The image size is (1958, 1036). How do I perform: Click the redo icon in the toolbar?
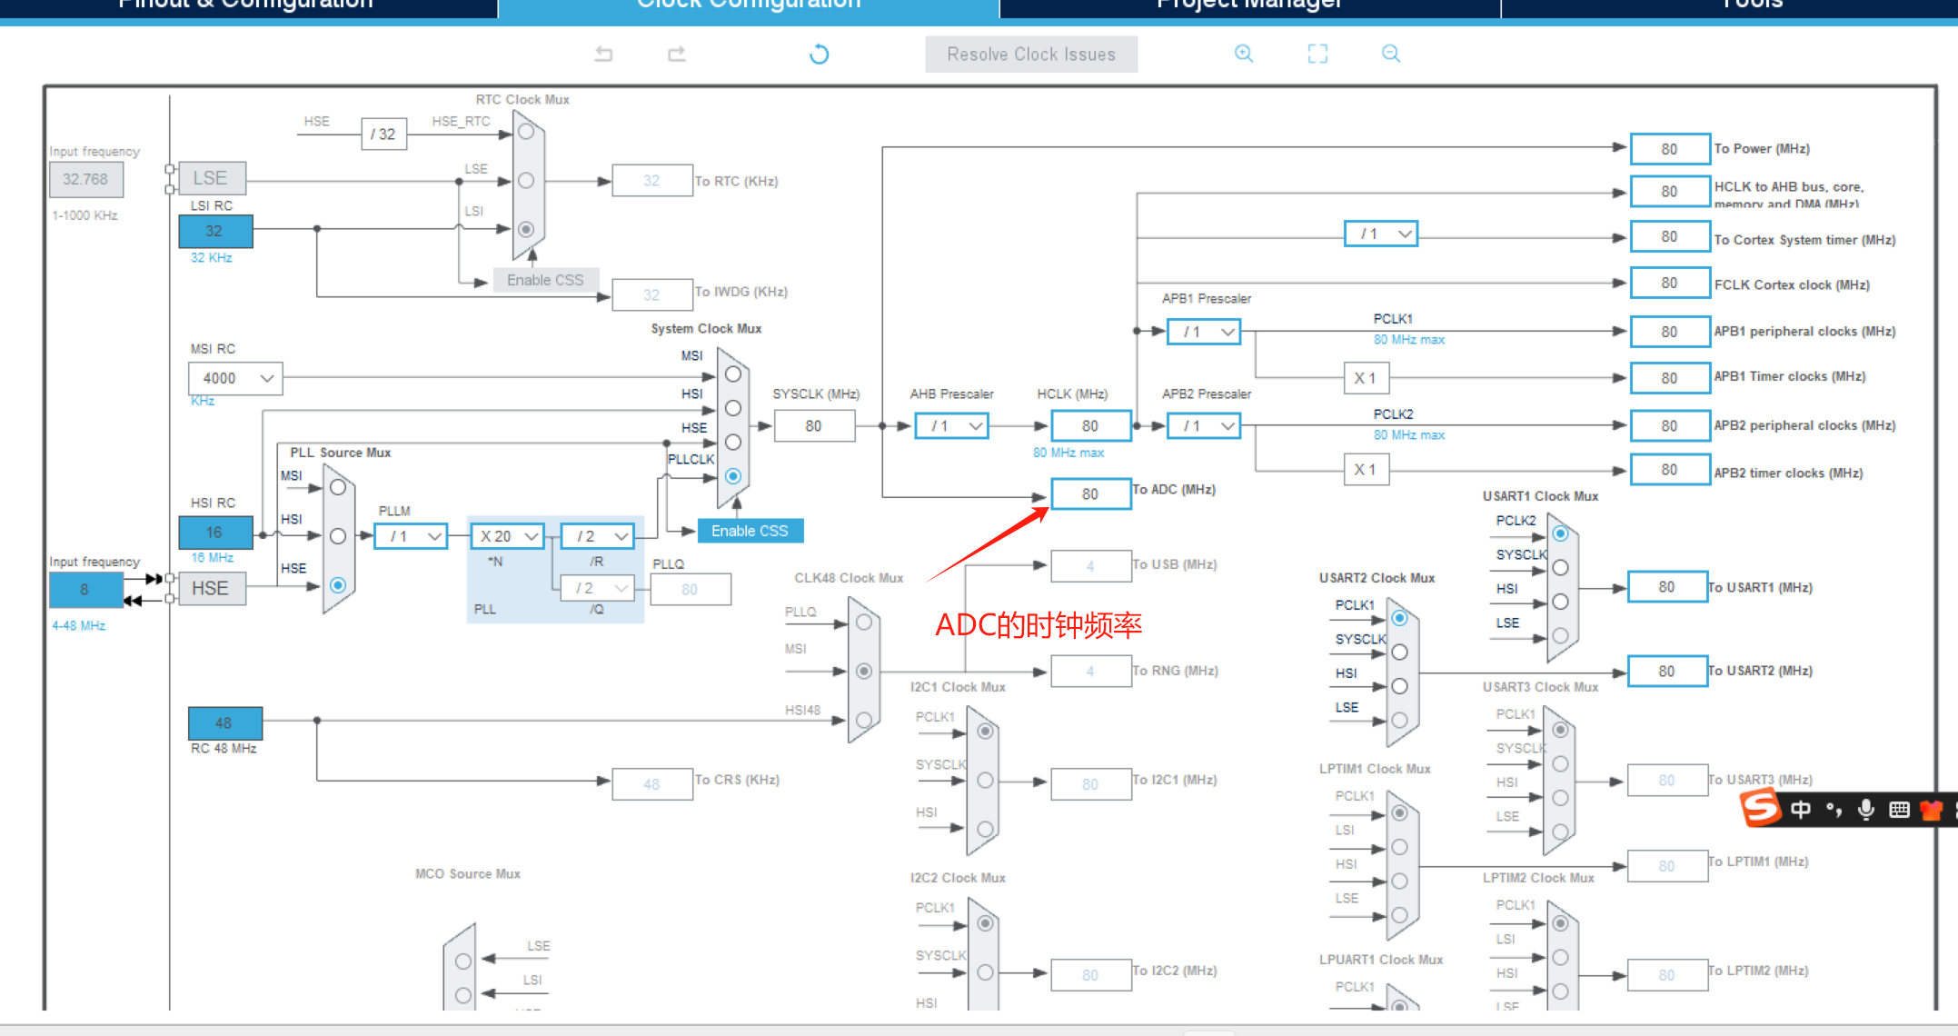coord(676,54)
